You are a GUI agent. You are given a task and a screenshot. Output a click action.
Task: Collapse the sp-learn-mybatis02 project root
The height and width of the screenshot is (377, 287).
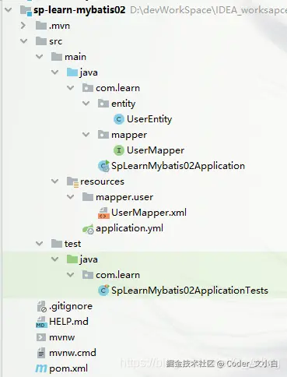pyautogui.click(x=9, y=10)
